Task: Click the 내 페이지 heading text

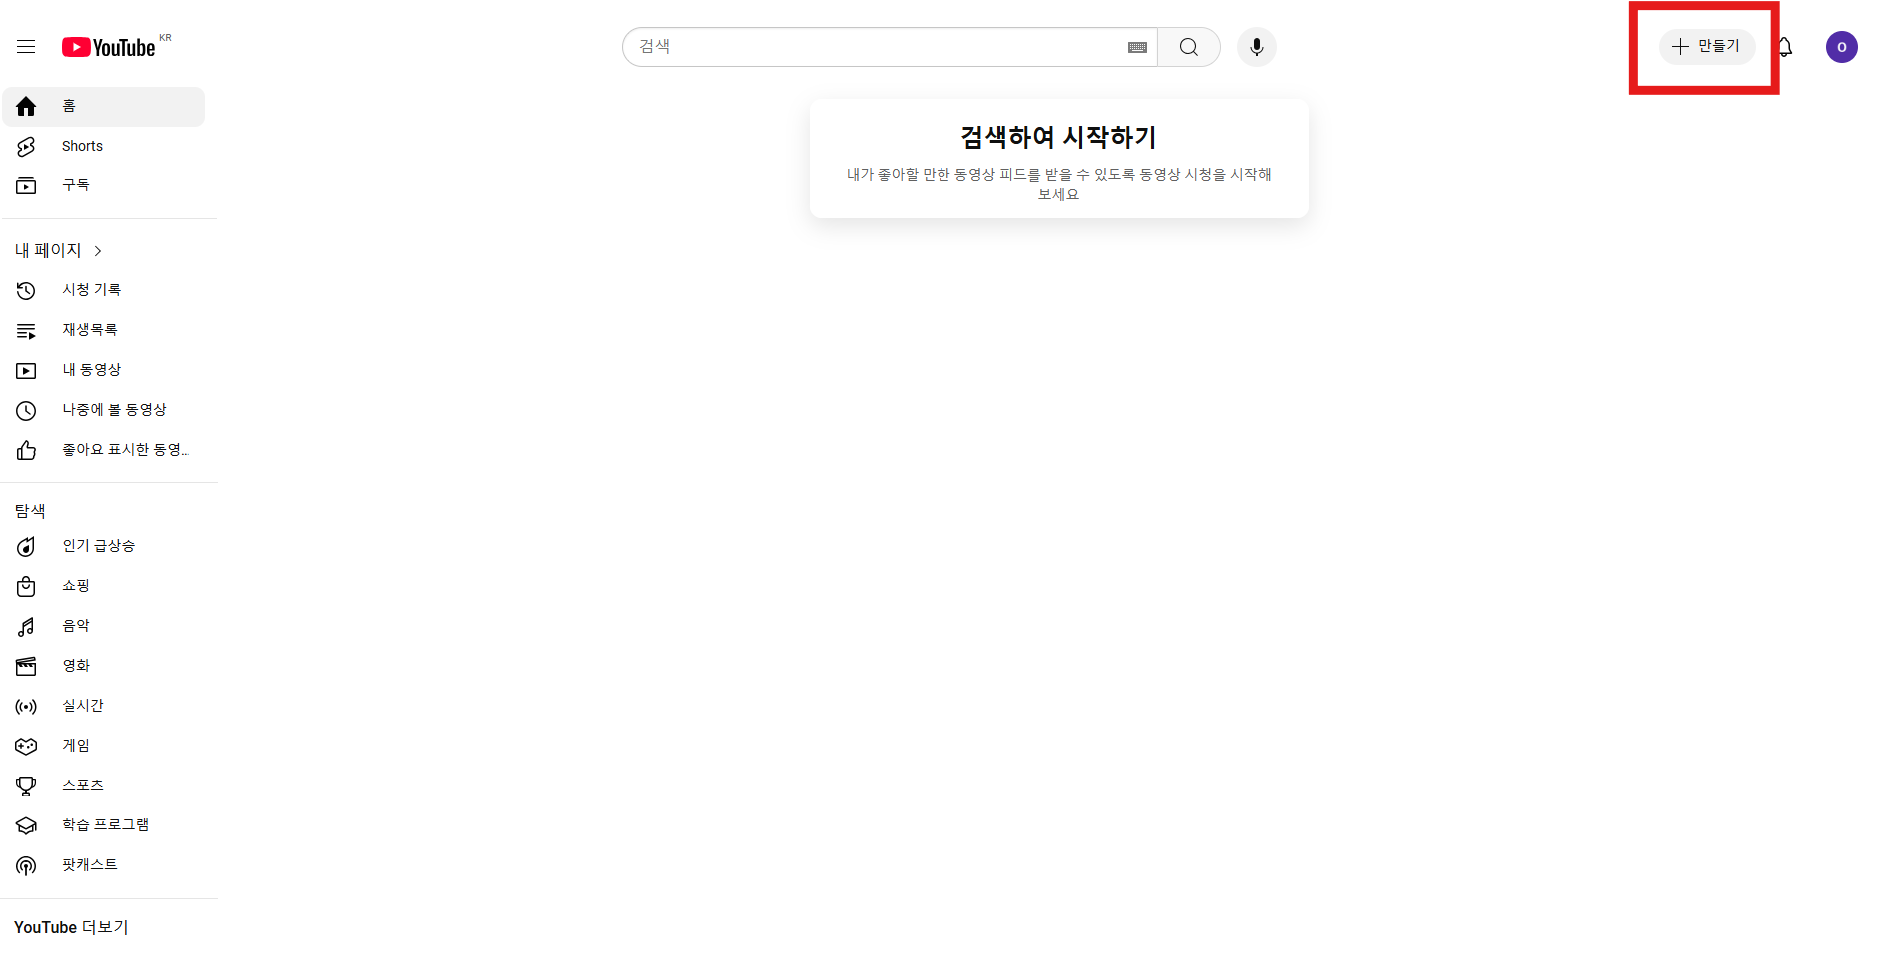Action: [48, 251]
